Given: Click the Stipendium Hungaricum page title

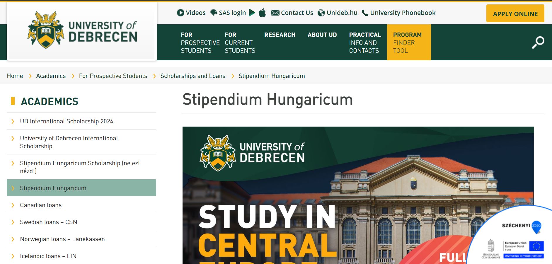Looking at the screenshot, I should click(268, 99).
